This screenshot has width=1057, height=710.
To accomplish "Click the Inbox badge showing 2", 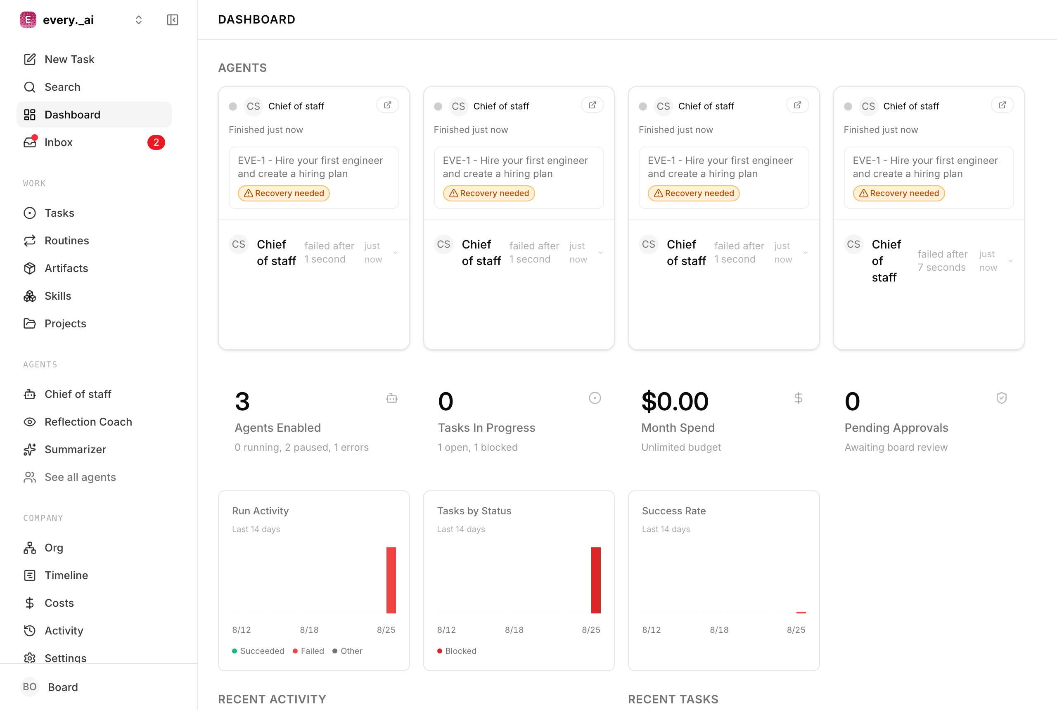I will click(x=156, y=143).
